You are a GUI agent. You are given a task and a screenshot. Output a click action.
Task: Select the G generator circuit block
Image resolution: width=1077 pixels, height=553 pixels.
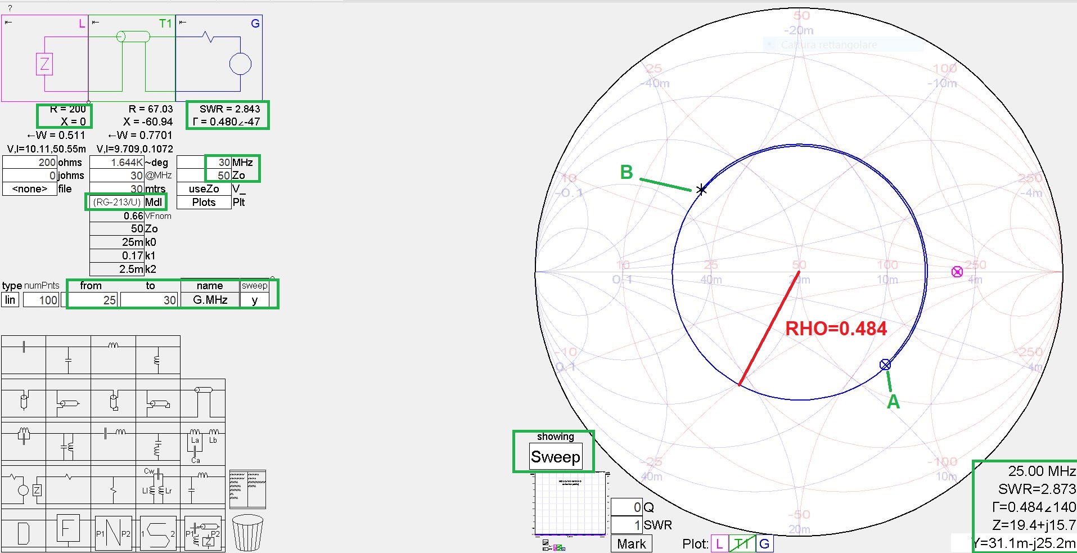pyautogui.click(x=219, y=58)
